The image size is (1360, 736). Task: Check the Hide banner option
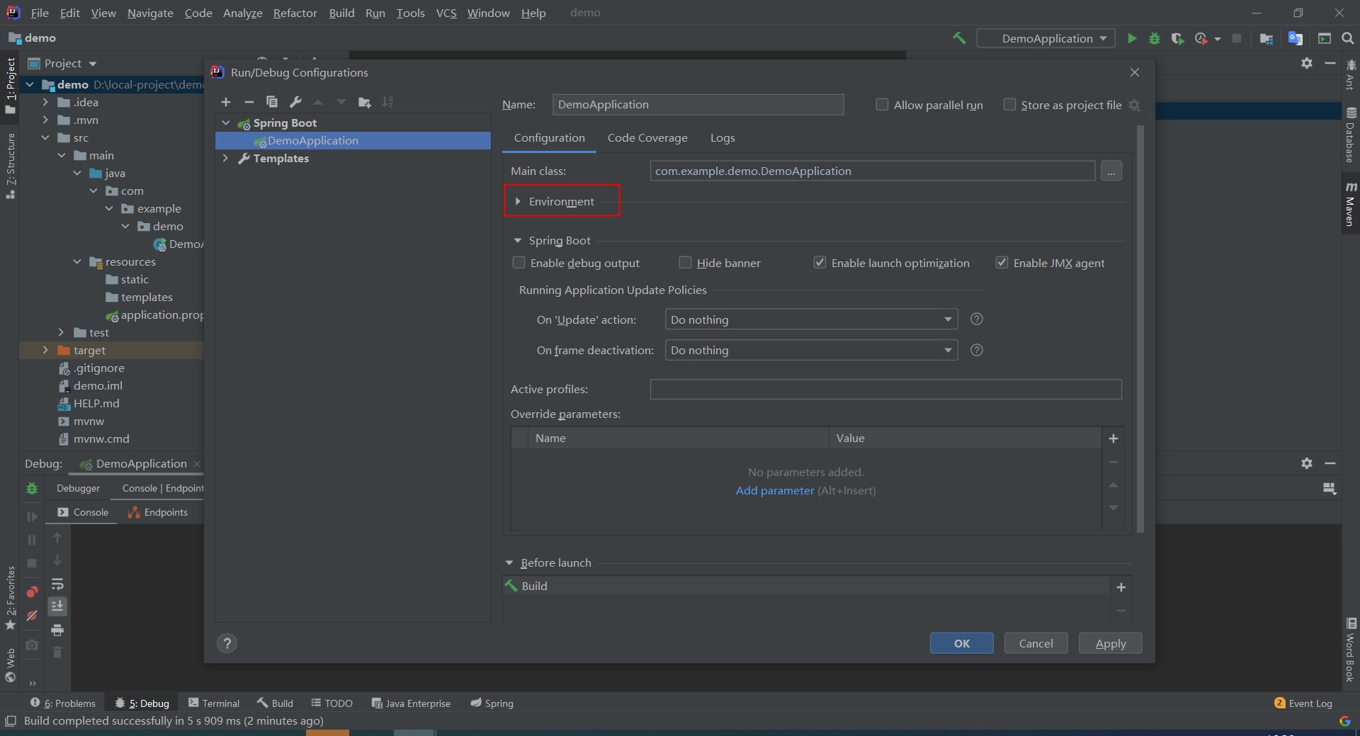point(685,263)
